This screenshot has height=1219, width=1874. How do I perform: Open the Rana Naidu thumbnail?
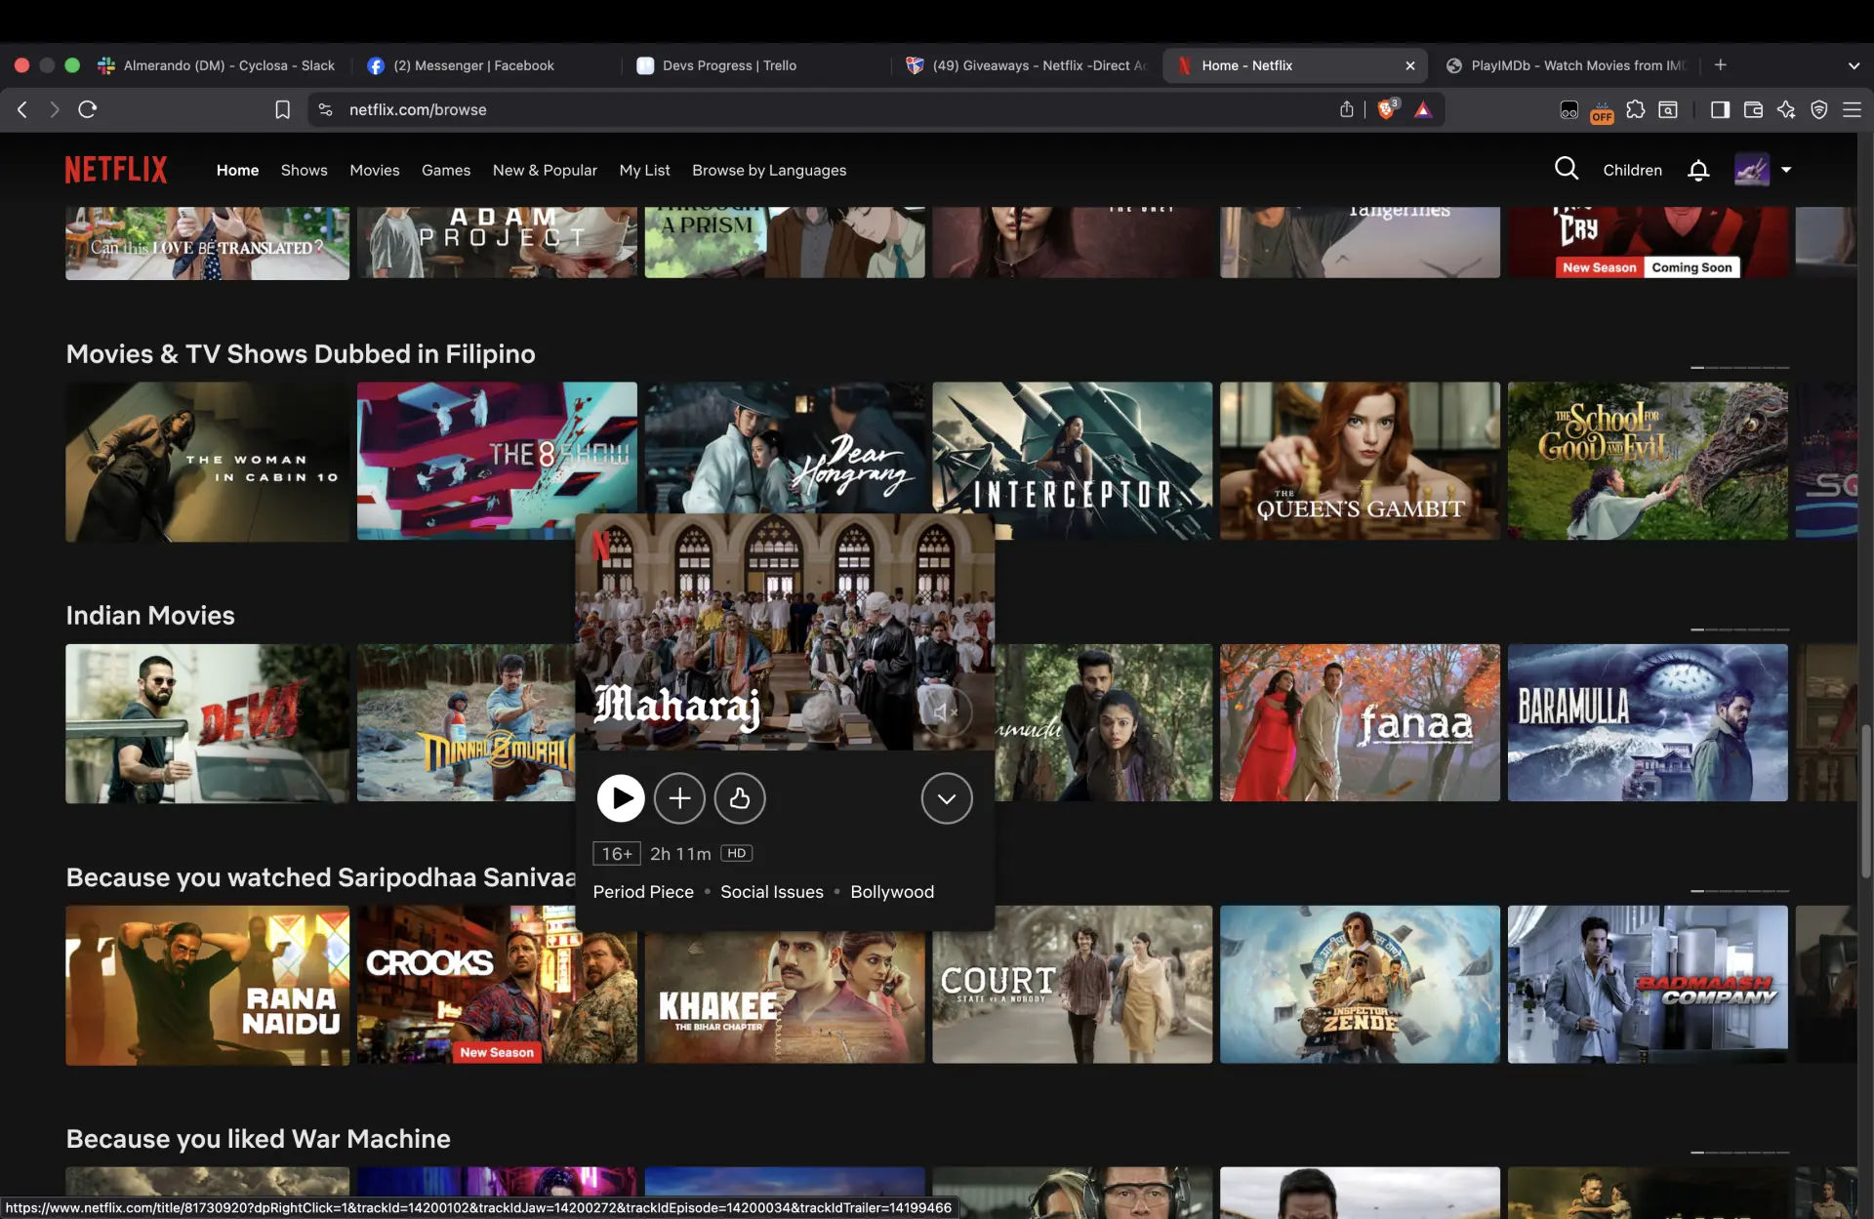coord(207,984)
